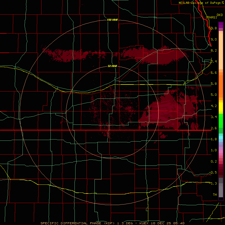Click the 10 DEC 25 date text
Screen dimensions: 225x225
161,223
